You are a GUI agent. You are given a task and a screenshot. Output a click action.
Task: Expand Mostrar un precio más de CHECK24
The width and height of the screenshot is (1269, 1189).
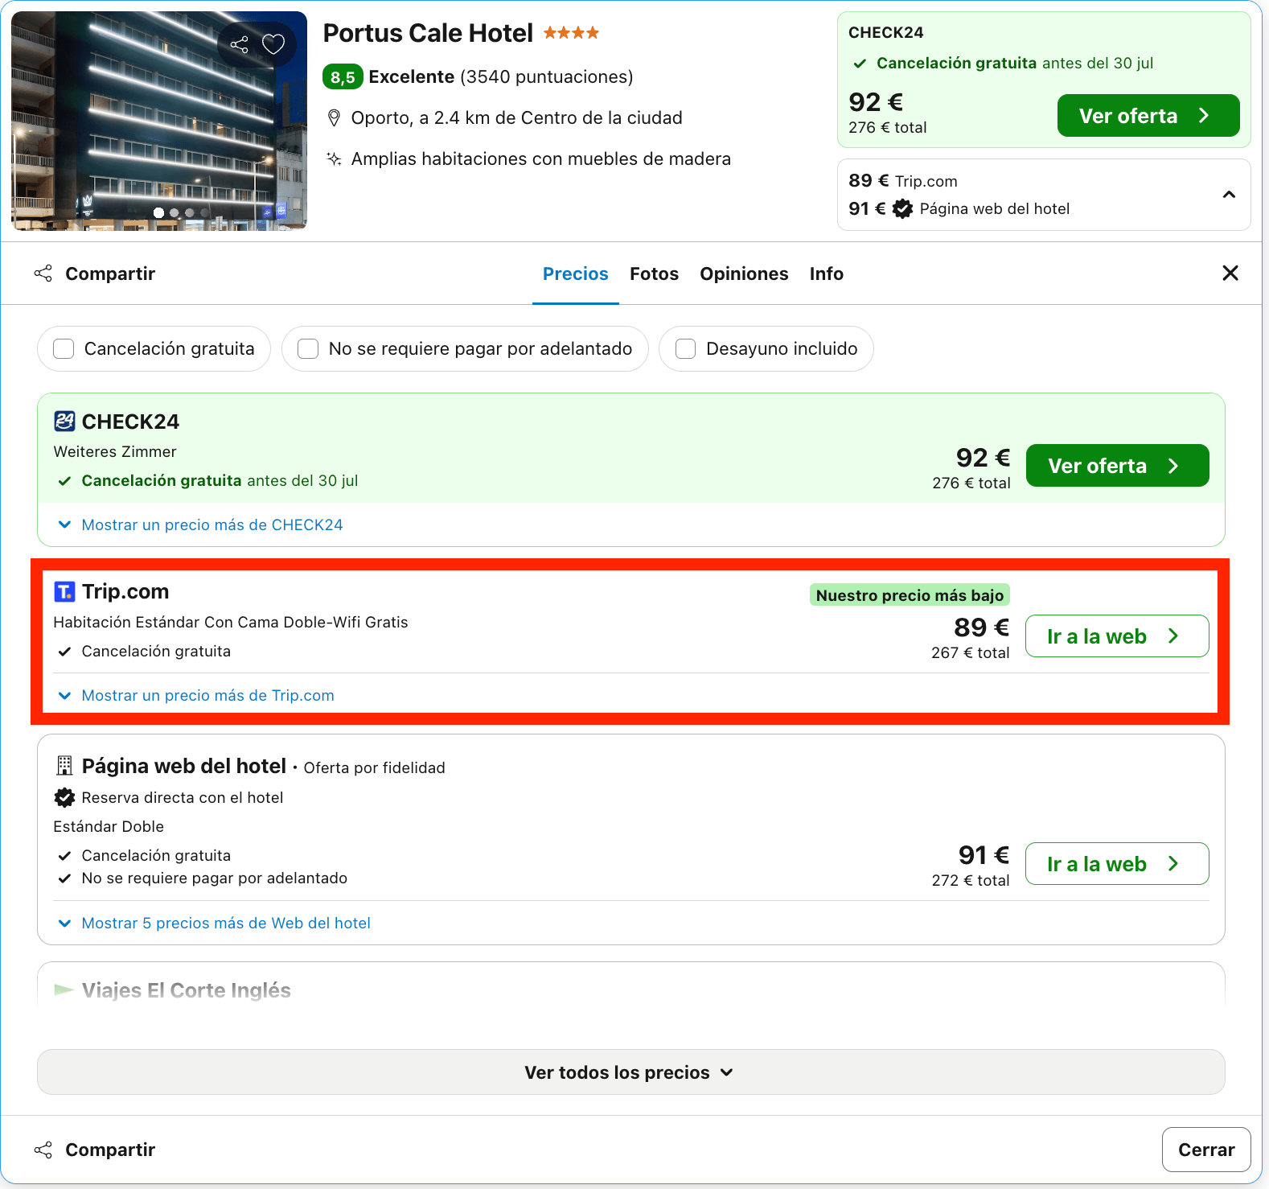click(200, 525)
